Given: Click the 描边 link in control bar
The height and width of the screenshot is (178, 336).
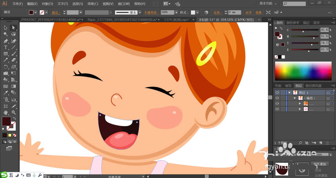Looking at the screenshot, I should (x=56, y=13).
